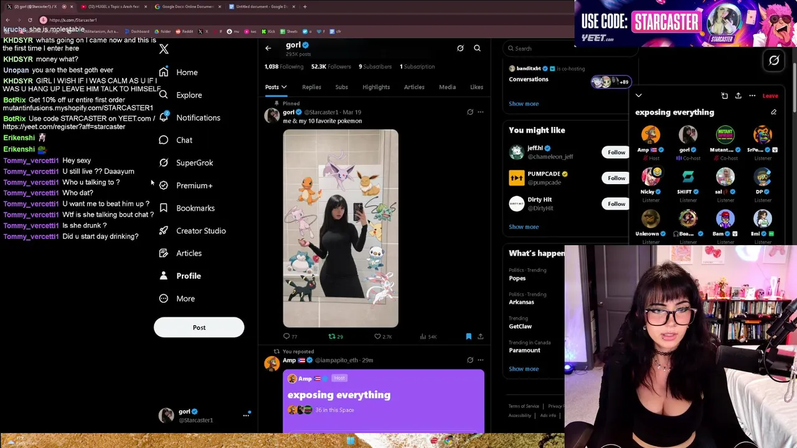The height and width of the screenshot is (448, 797).
Task: Open the 9 Subscribers link
Action: coord(375,67)
